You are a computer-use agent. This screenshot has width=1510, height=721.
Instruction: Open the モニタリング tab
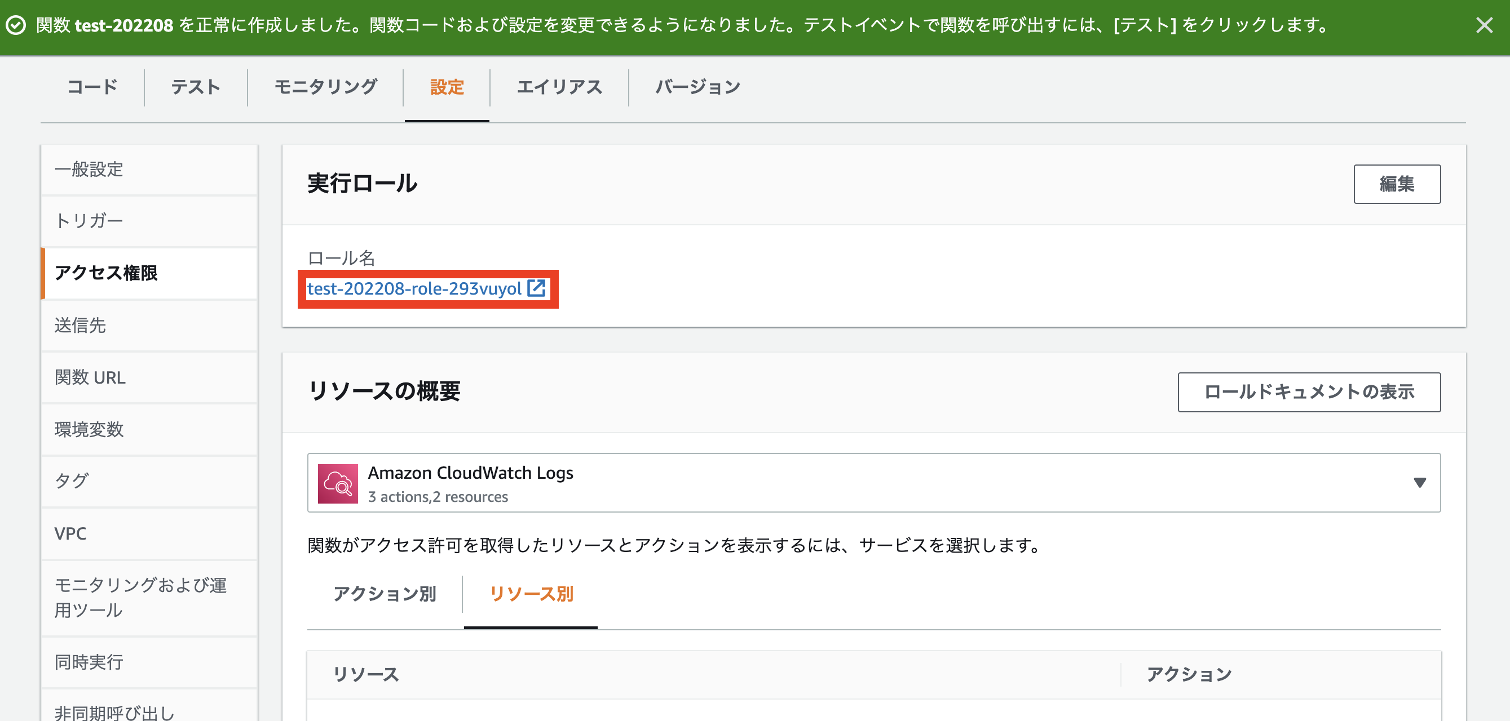[326, 87]
